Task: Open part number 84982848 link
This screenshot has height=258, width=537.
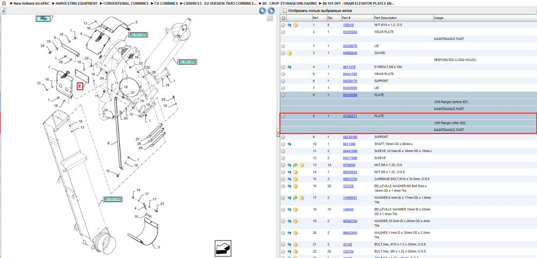Action: coord(350,53)
